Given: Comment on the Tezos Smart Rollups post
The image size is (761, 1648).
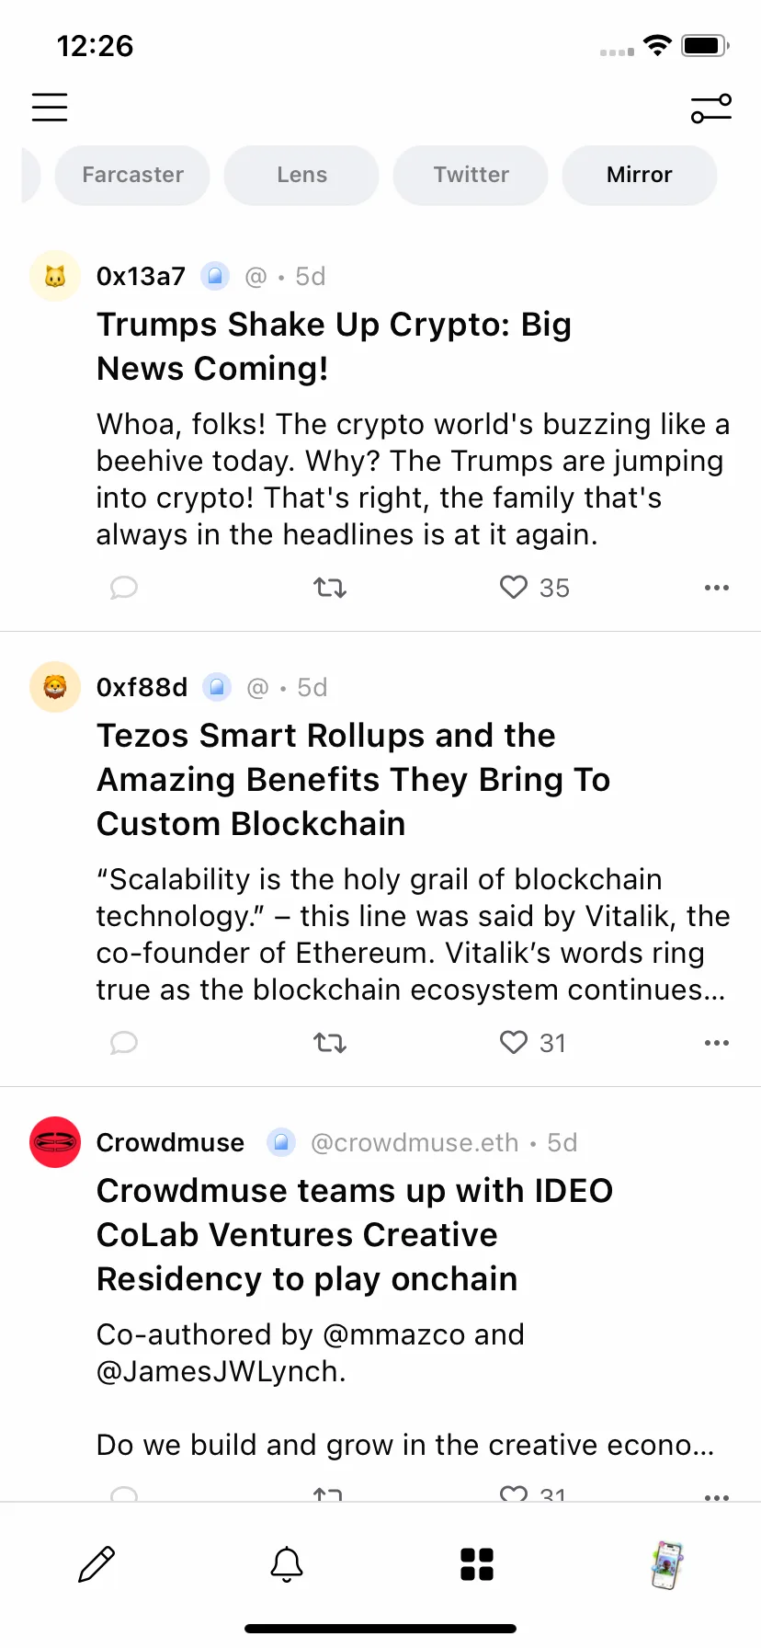Looking at the screenshot, I should 124,1042.
